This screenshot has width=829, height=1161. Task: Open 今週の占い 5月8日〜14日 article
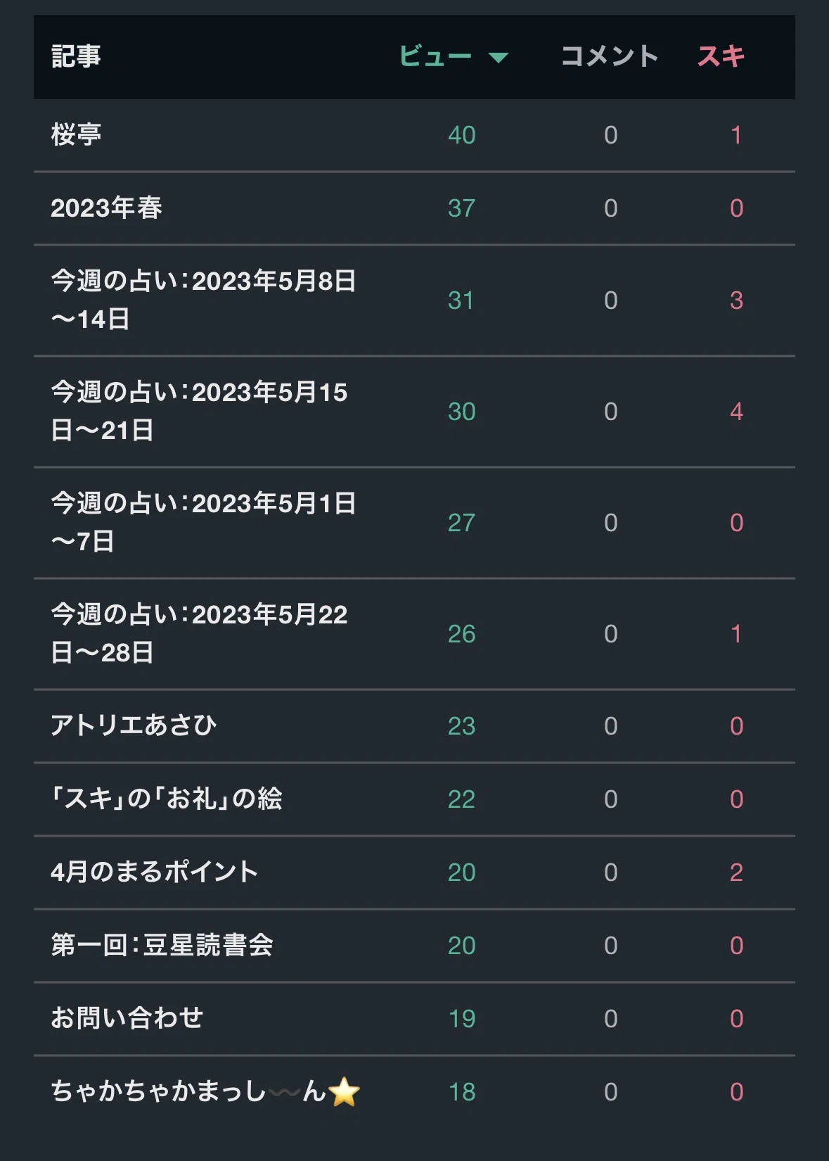(203, 300)
